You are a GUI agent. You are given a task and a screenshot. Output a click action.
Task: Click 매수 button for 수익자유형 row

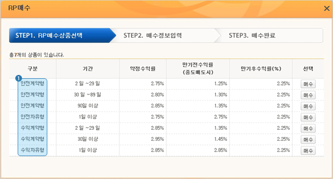pyautogui.click(x=308, y=151)
